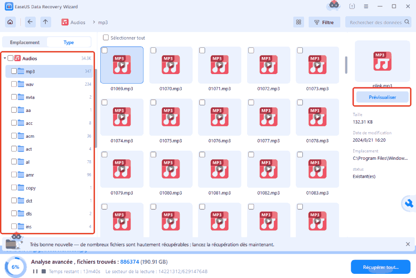Go up one folder level
416x278 pixels.
pos(45,22)
